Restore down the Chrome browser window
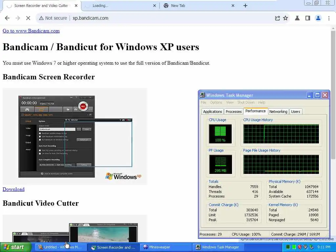The height and width of the screenshot is (252, 336). click(317, 3)
